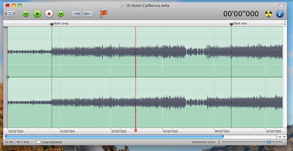Click the red playhead handle on timeline
This screenshot has height=151, width=293.
tap(136, 130)
